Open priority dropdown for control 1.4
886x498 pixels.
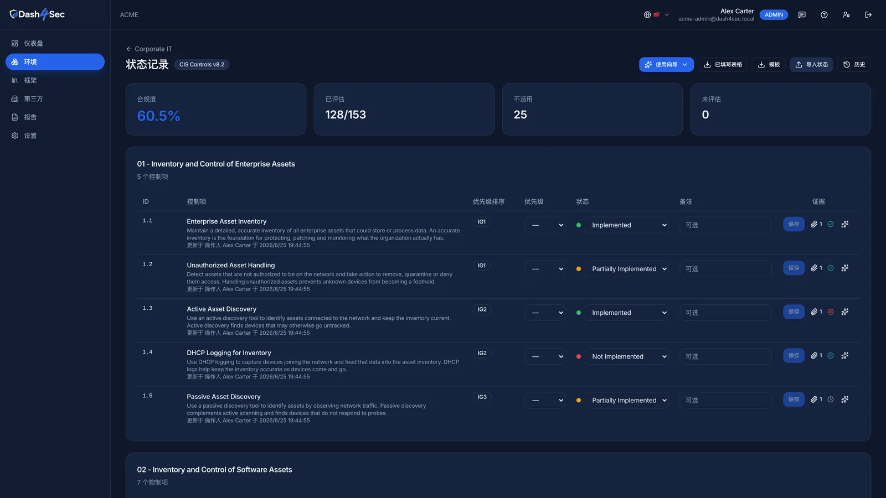545,356
